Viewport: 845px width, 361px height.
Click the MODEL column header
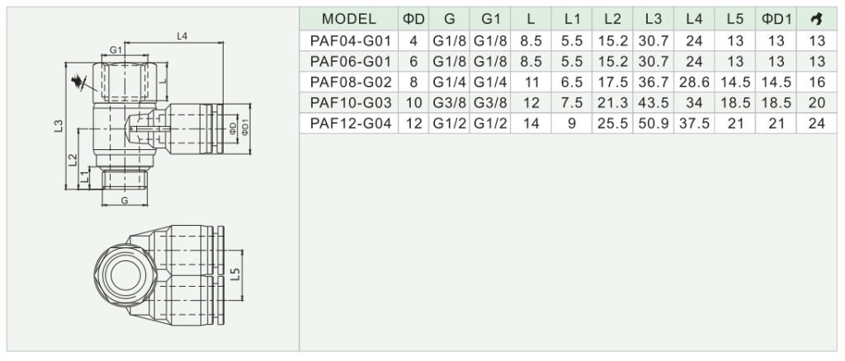(349, 19)
